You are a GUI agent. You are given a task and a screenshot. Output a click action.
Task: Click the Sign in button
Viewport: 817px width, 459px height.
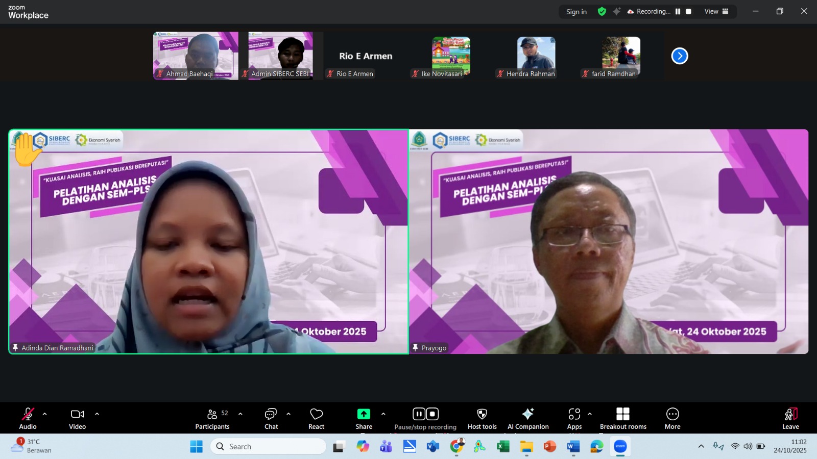coord(576,12)
